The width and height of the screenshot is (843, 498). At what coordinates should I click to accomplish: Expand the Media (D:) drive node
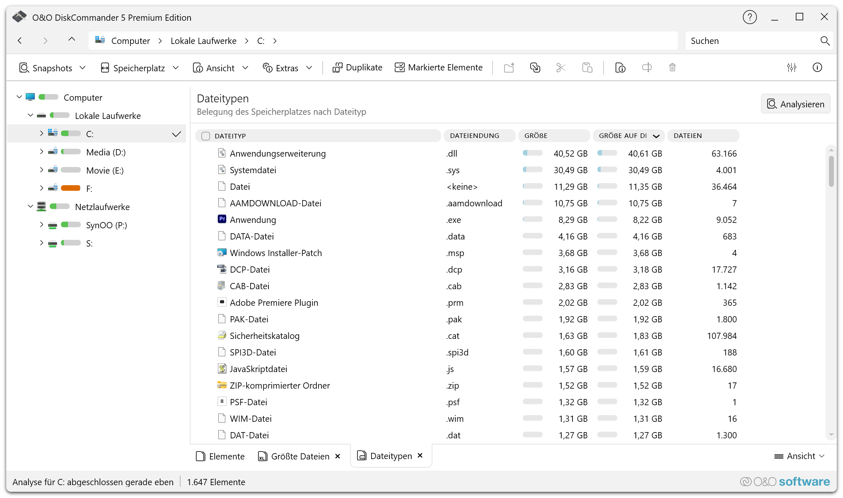[x=41, y=152]
